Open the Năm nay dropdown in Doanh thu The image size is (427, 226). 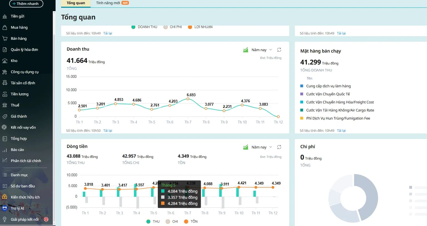[262, 50]
